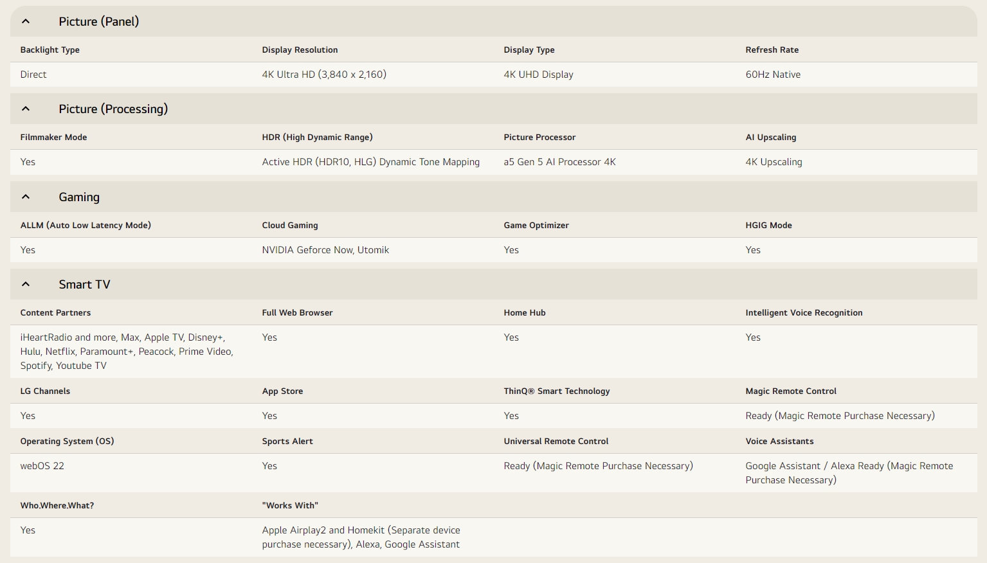Click the a5 Gen 5 AI Processor 4K text
Viewport: 987px width, 563px height.
coord(559,162)
